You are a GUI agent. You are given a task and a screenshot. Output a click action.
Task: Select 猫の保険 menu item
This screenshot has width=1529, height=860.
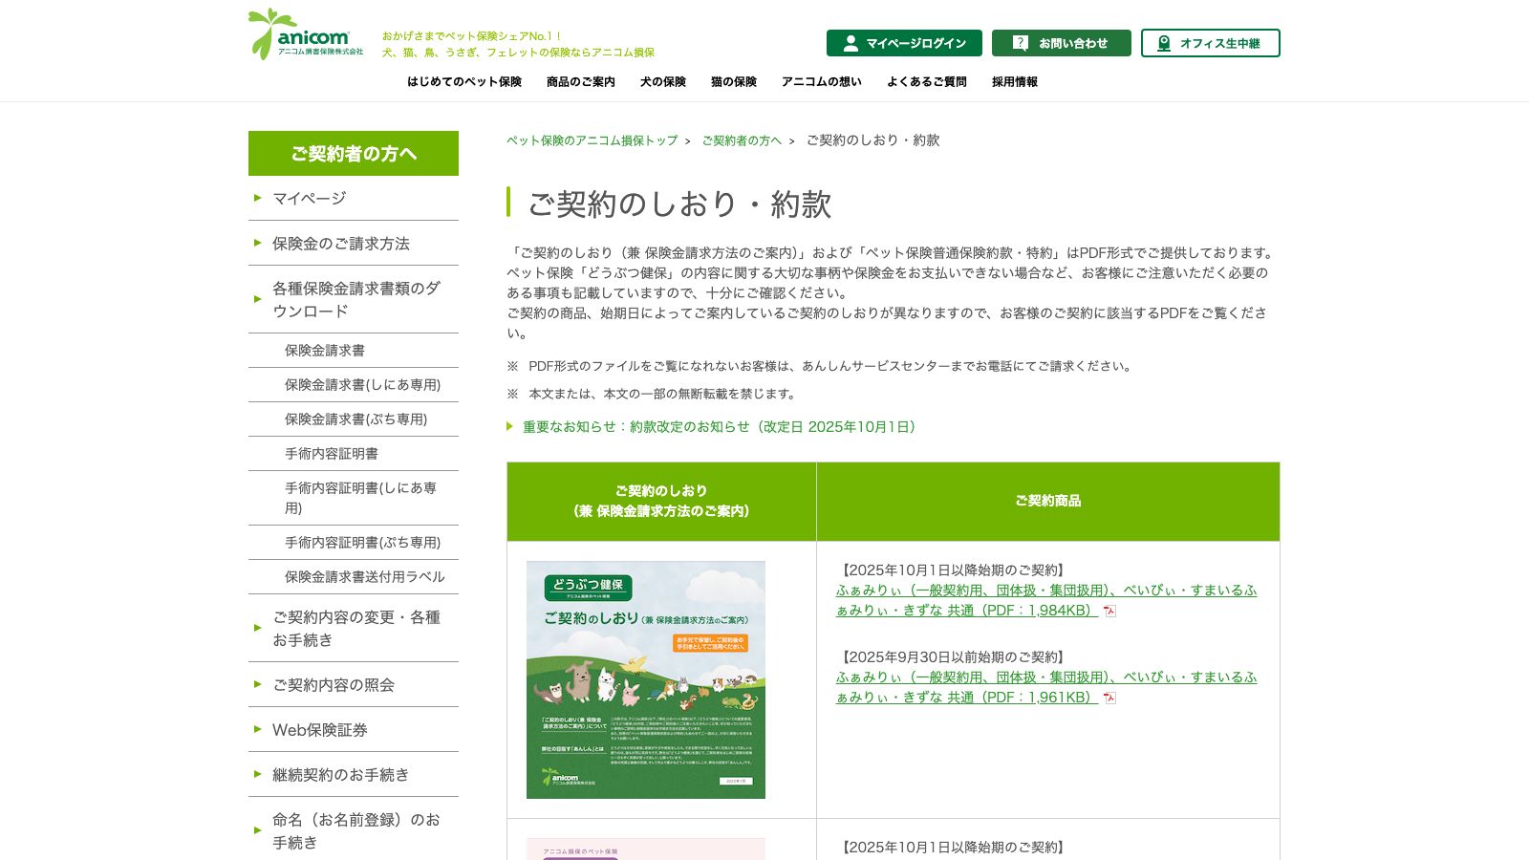[x=734, y=82]
